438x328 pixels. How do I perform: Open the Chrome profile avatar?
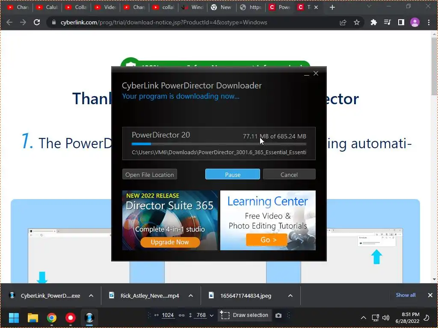click(x=415, y=22)
